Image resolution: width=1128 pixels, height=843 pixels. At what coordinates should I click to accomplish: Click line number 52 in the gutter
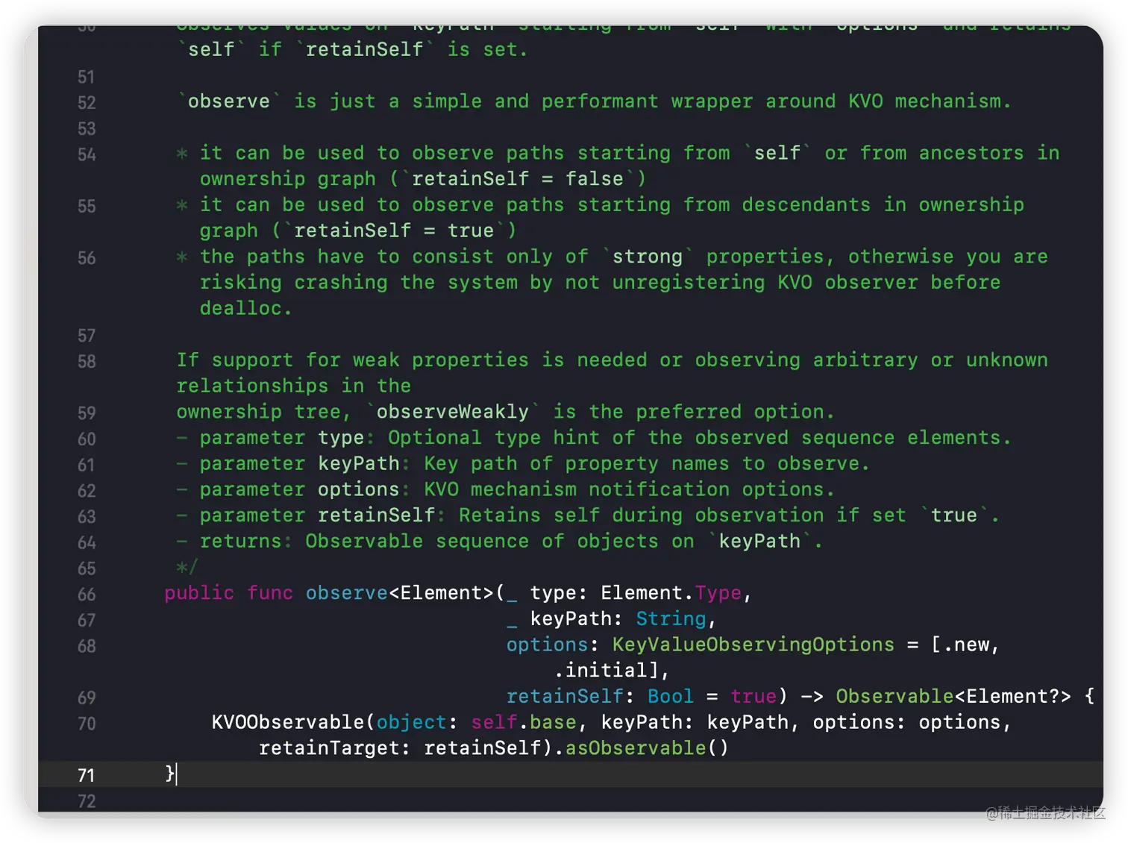tap(87, 103)
